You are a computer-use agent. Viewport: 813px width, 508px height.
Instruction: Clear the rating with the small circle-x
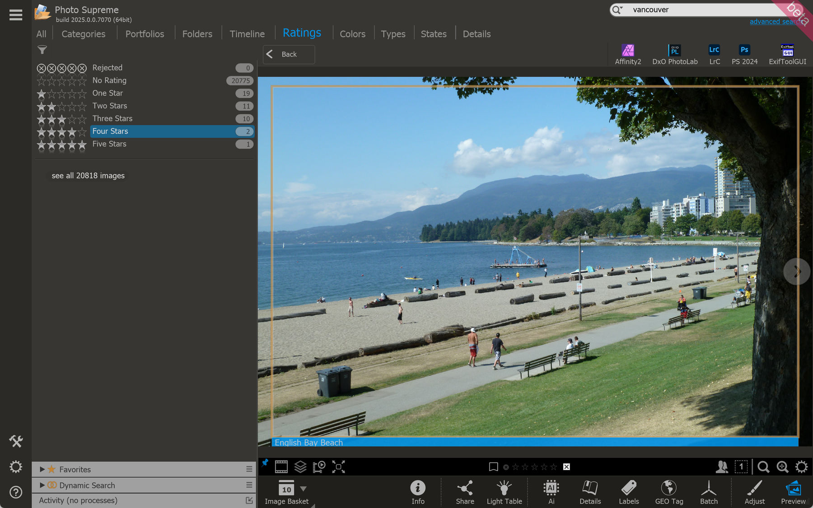(506, 467)
